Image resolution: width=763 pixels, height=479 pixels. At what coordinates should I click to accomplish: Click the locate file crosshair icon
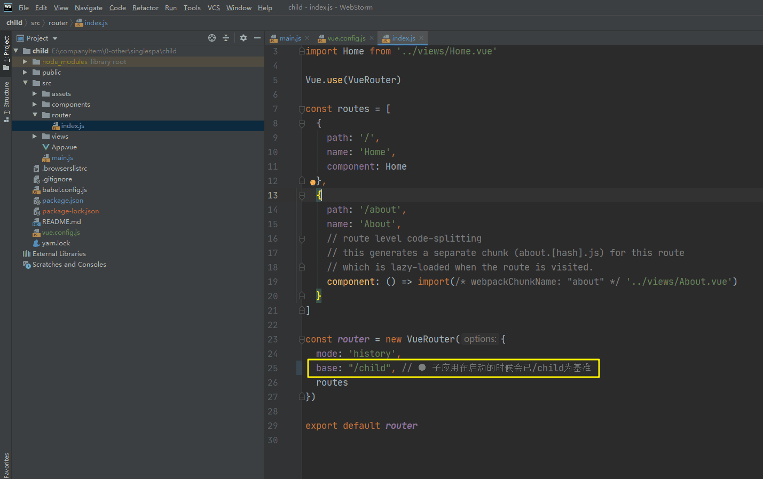click(x=212, y=38)
